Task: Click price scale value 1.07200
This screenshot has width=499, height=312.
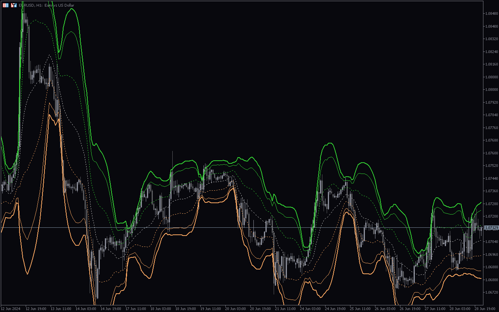Action: tap(491, 216)
